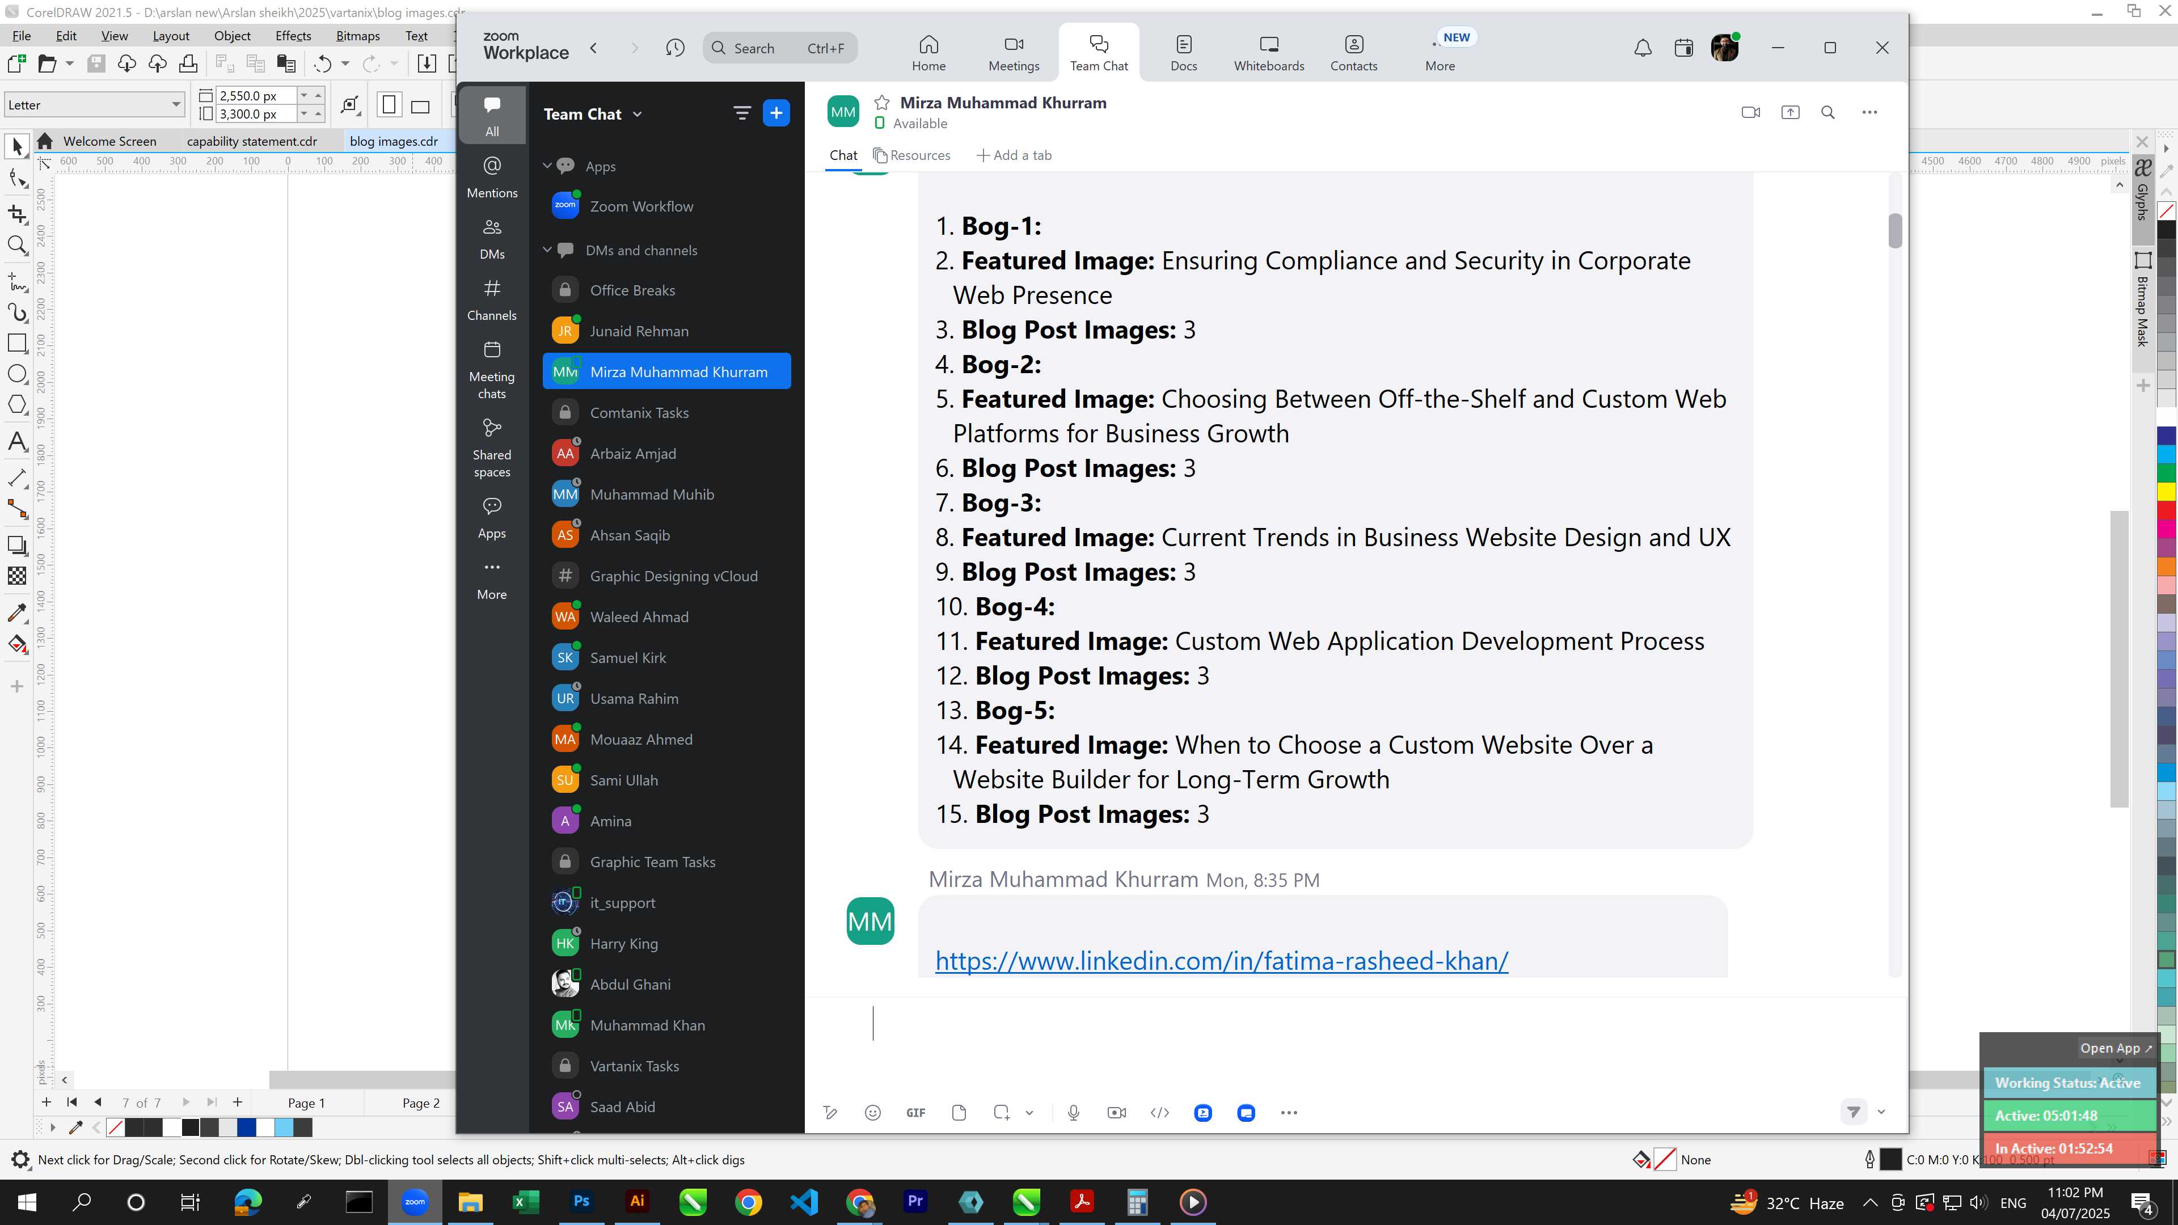Open the CorelDRAW undo history dropdown
Screen dimensions: 2178x1225
(x=345, y=64)
